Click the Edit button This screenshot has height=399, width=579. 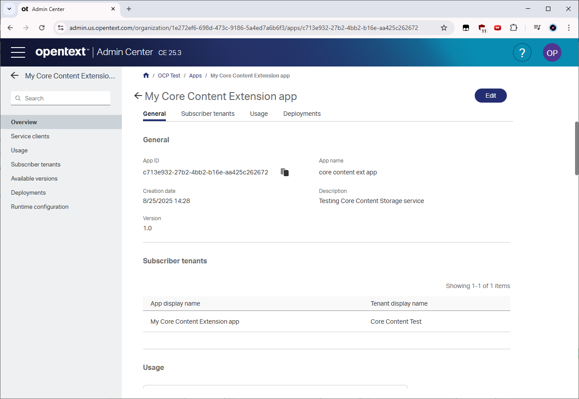[491, 96]
